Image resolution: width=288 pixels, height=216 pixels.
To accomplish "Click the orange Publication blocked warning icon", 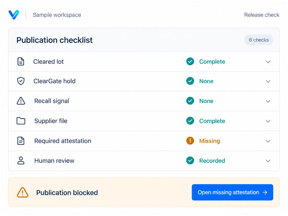I will [23, 192].
